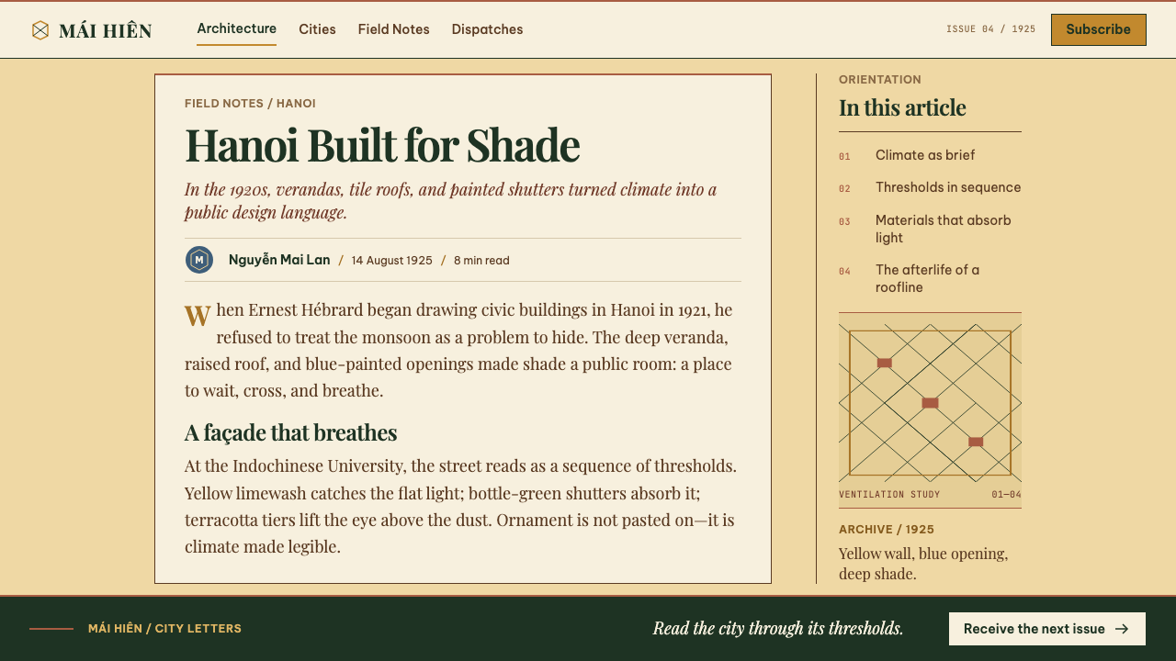Click the 8 min read label
Viewport: 1176px width, 661px height.
[481, 261]
